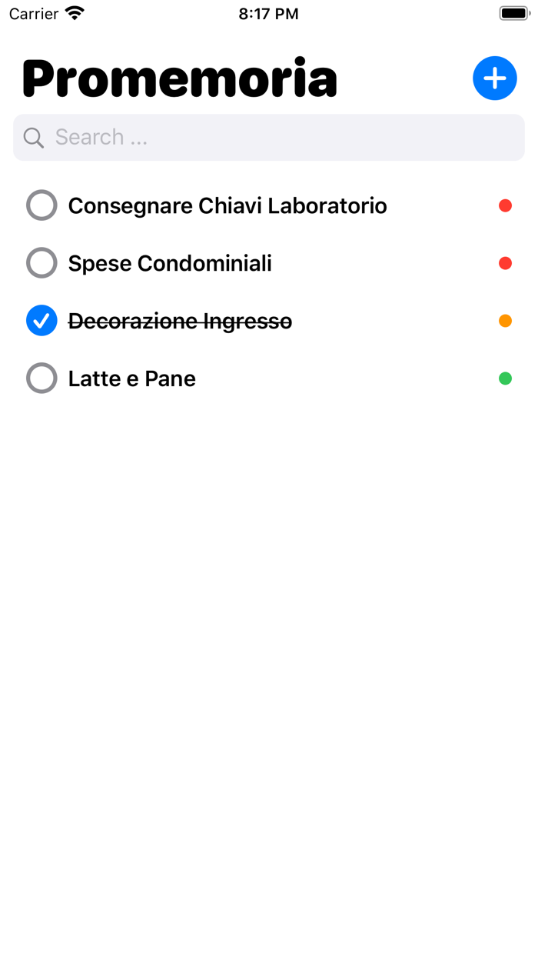The height and width of the screenshot is (957, 538).
Task: Click the red priority dot beside Spese Condominiali
Action: (505, 263)
